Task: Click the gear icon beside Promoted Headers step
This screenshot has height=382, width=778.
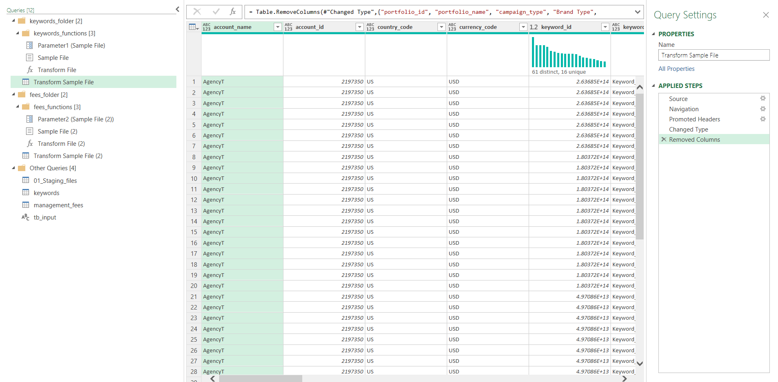Action: pyautogui.click(x=763, y=119)
